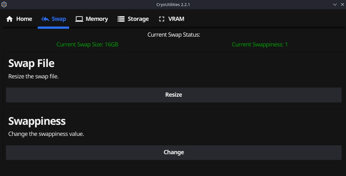This screenshot has width=346, height=176.
Task: Click the blue reply-arrows Swap icon
Action: tap(45, 19)
